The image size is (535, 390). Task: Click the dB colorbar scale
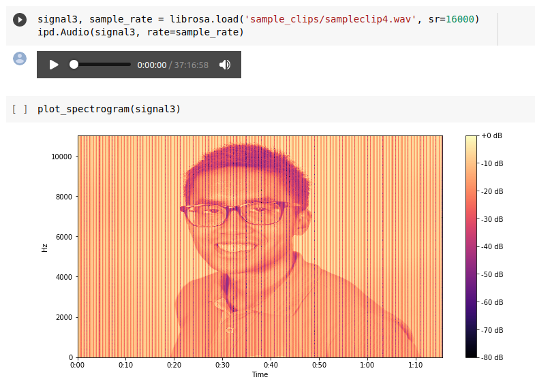pyautogui.click(x=471, y=246)
